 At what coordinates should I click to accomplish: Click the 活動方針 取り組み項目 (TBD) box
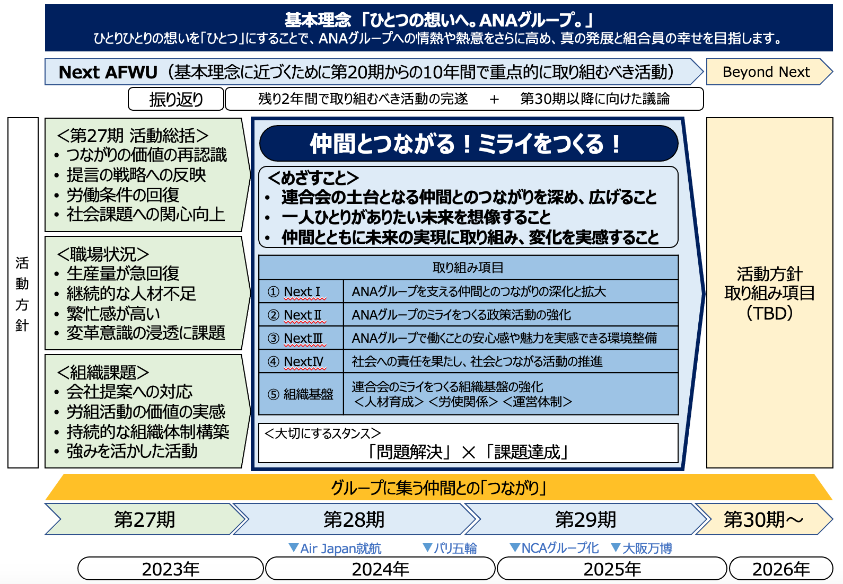tap(769, 293)
